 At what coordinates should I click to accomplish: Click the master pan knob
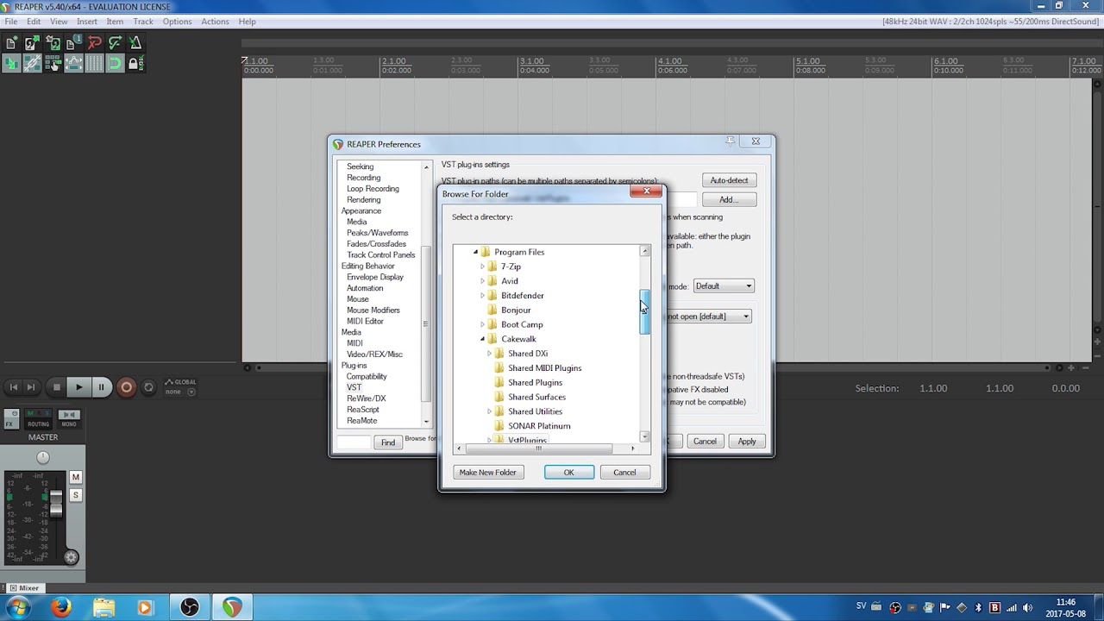(x=43, y=457)
